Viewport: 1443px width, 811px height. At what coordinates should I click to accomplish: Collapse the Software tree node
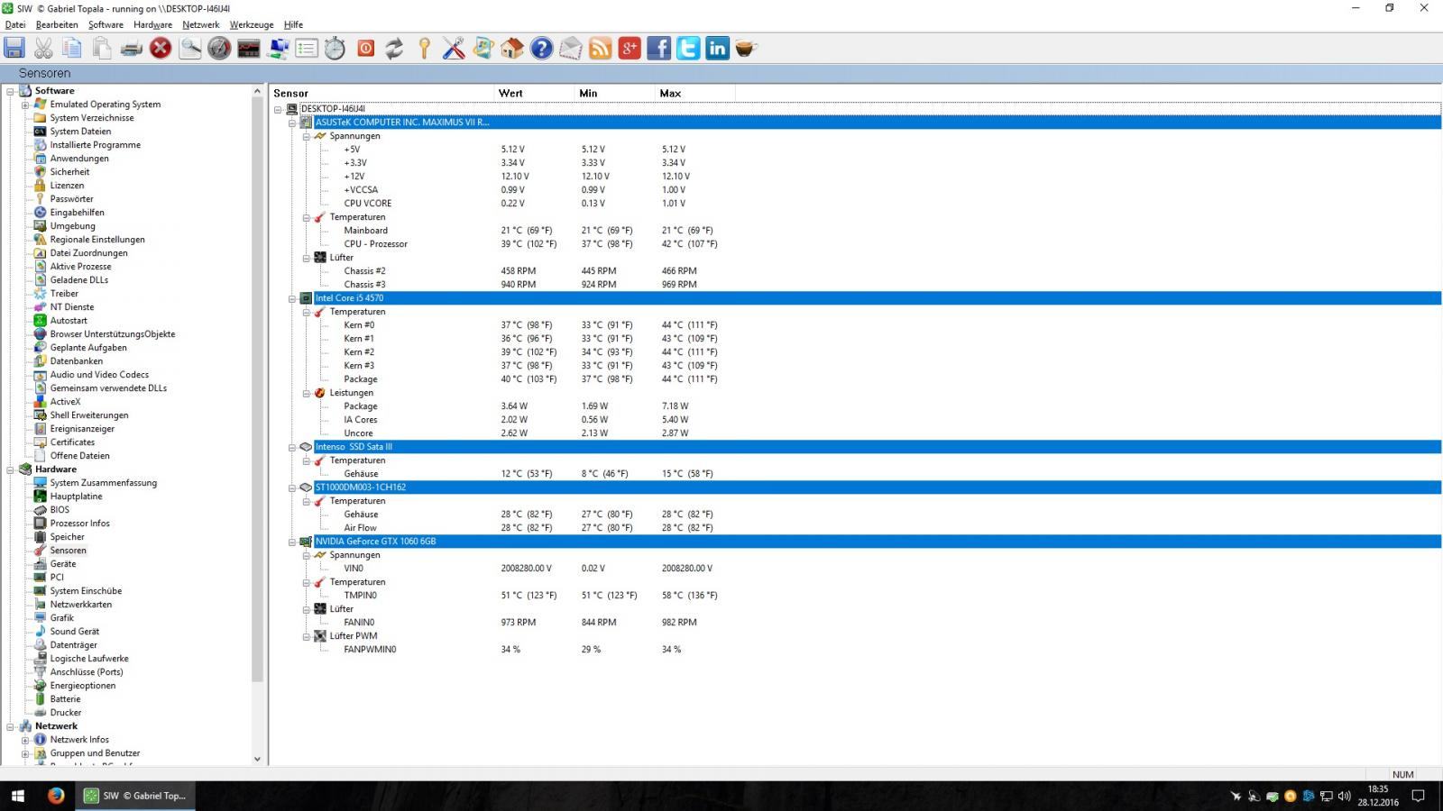[x=11, y=91]
